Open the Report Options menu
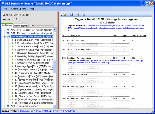The image size is (155, 114). (x=19, y=9)
